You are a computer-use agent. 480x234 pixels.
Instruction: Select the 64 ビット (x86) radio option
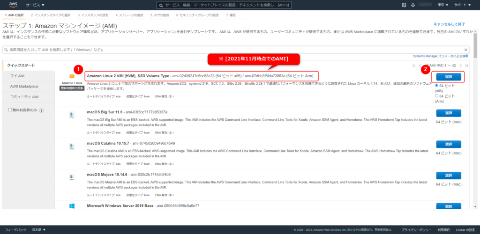436,86
